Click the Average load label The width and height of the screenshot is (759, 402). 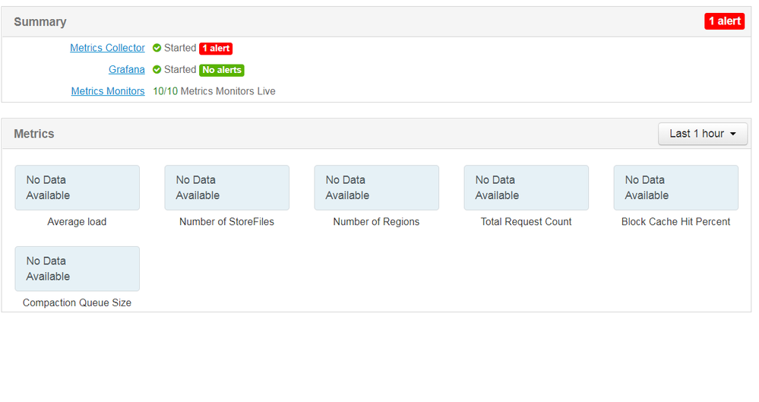tap(77, 222)
